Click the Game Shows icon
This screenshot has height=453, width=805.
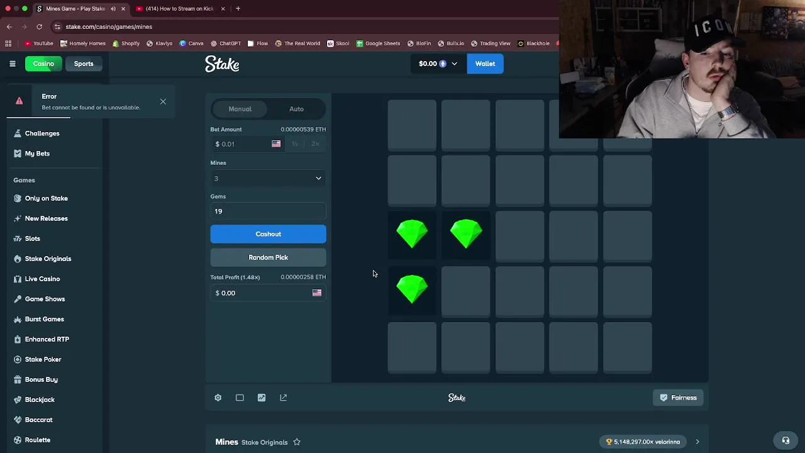pos(18,299)
